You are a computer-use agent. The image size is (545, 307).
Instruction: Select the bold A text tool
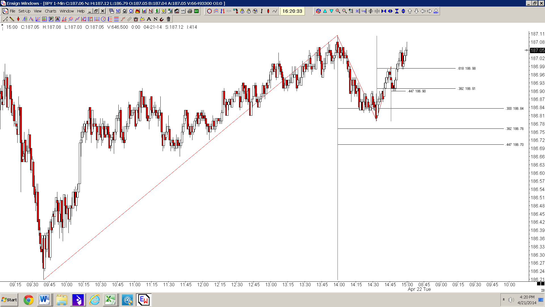pos(149,19)
